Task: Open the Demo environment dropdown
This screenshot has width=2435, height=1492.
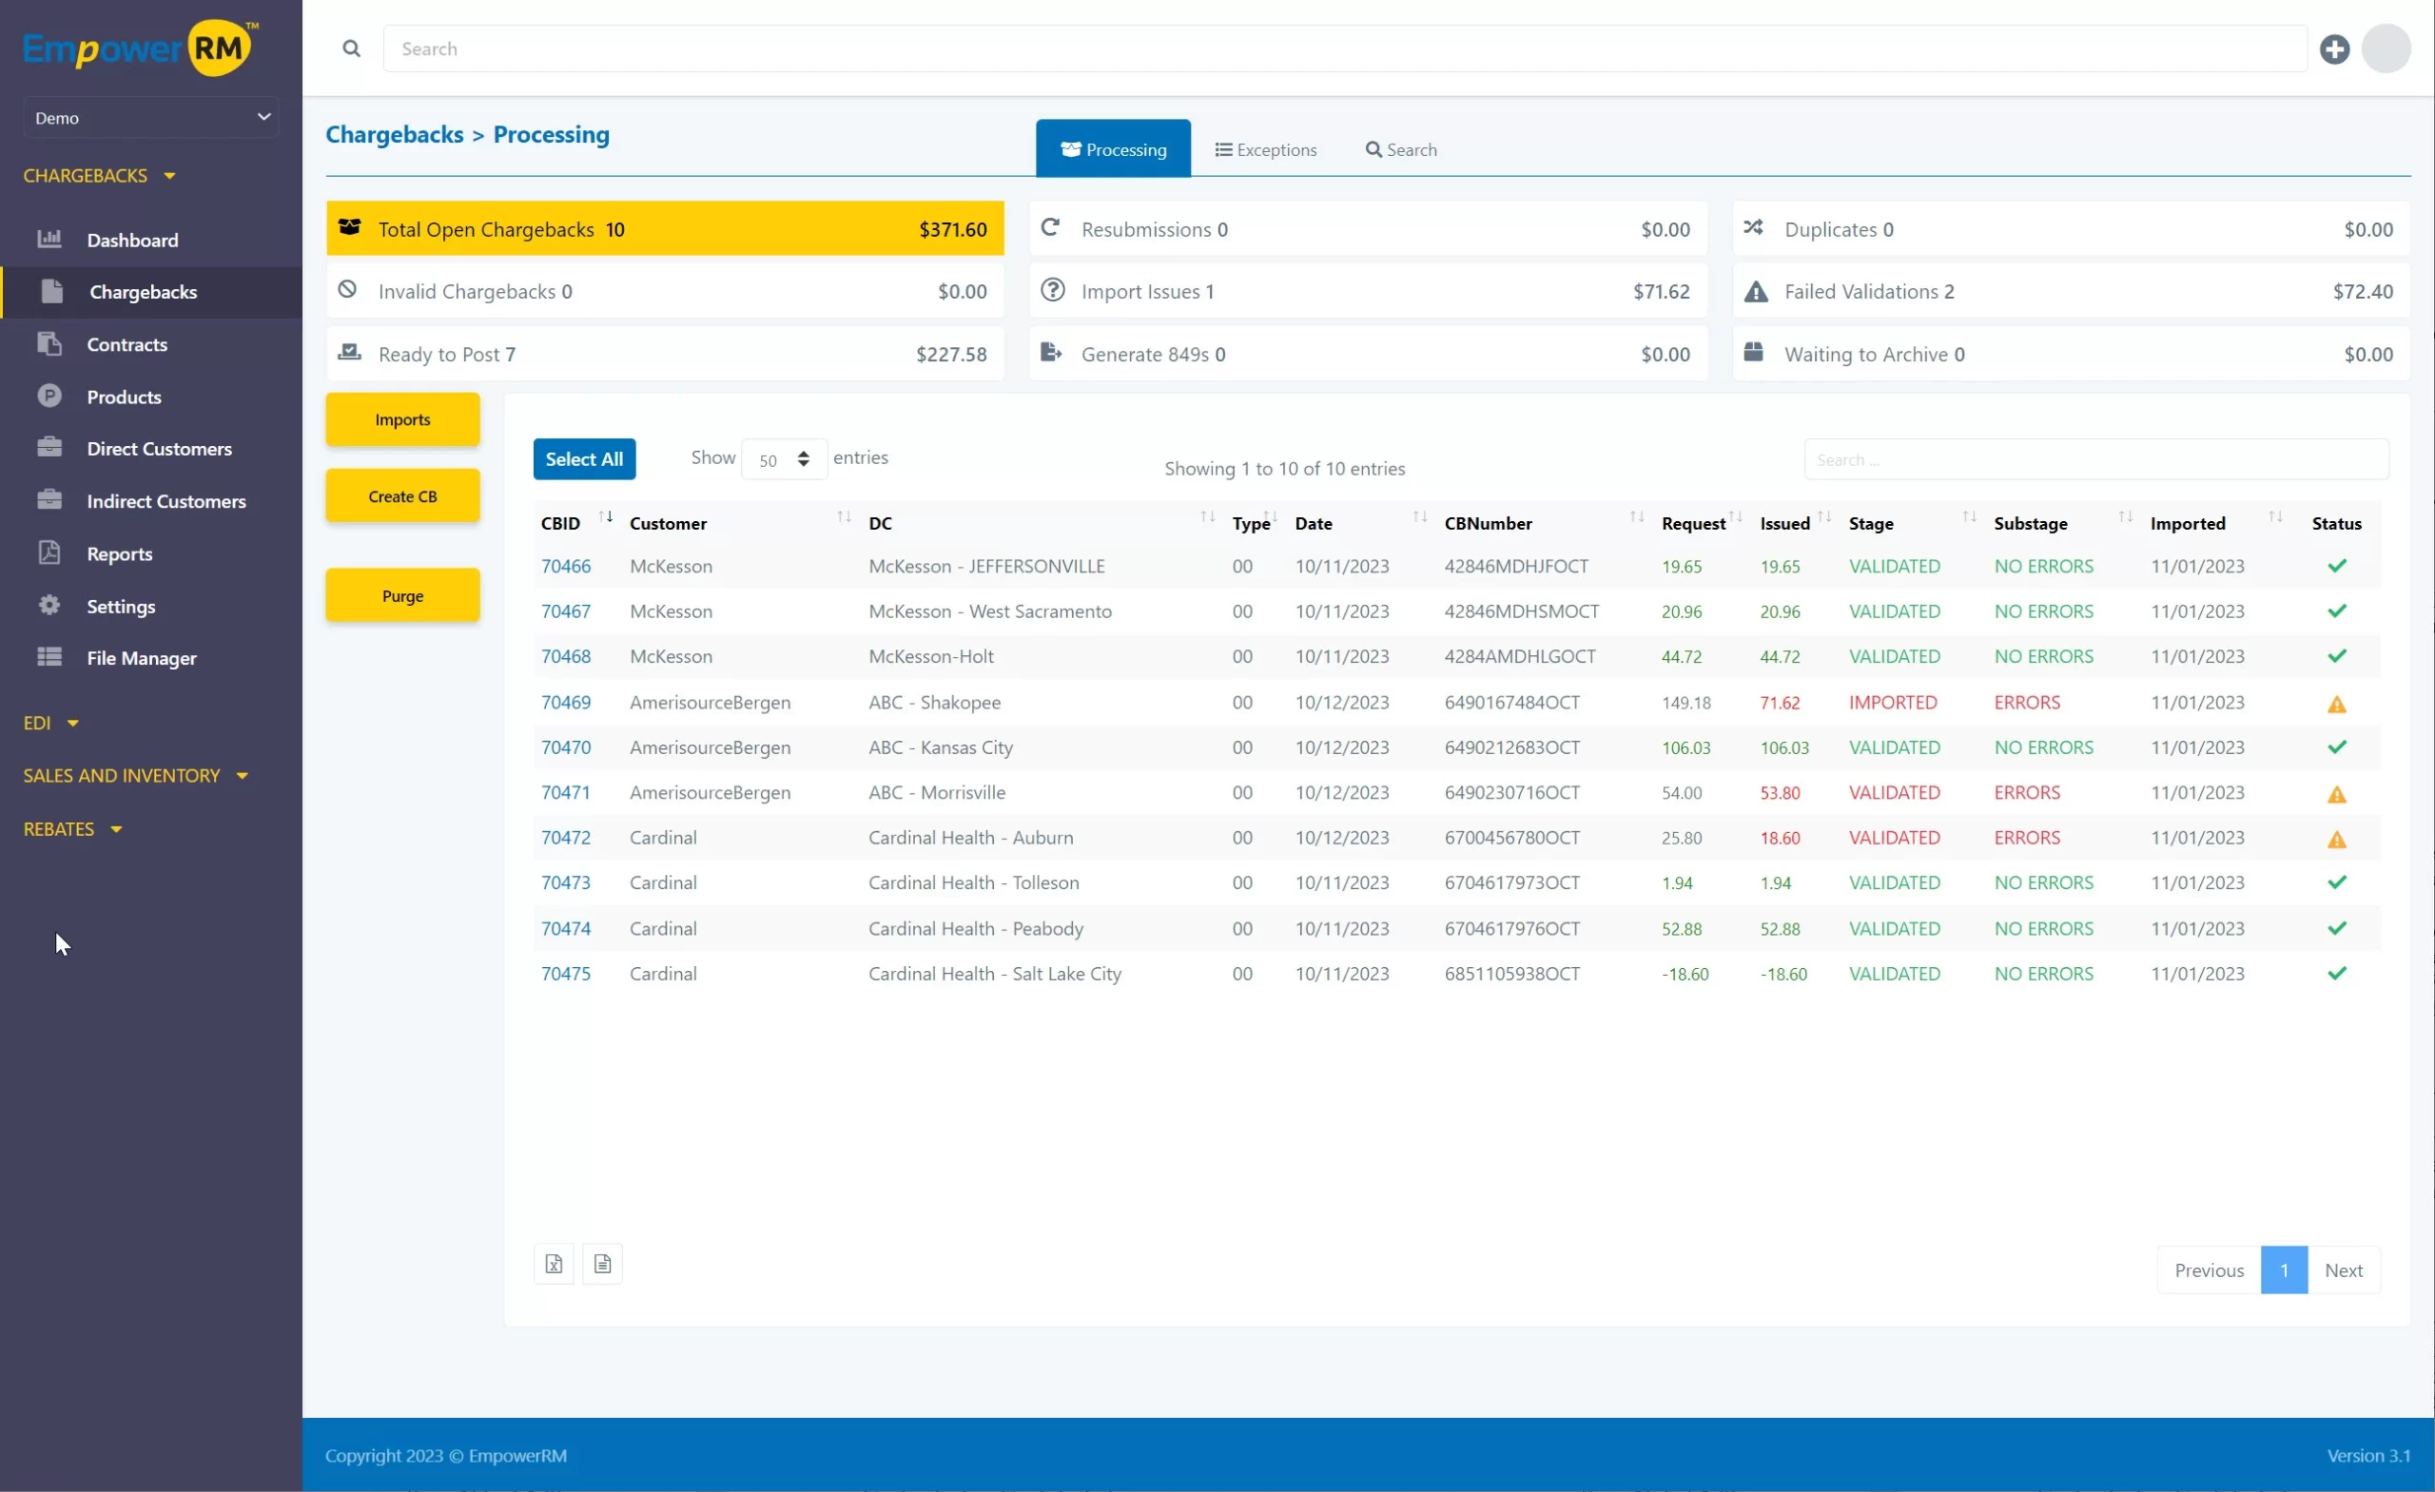Action: (x=151, y=118)
